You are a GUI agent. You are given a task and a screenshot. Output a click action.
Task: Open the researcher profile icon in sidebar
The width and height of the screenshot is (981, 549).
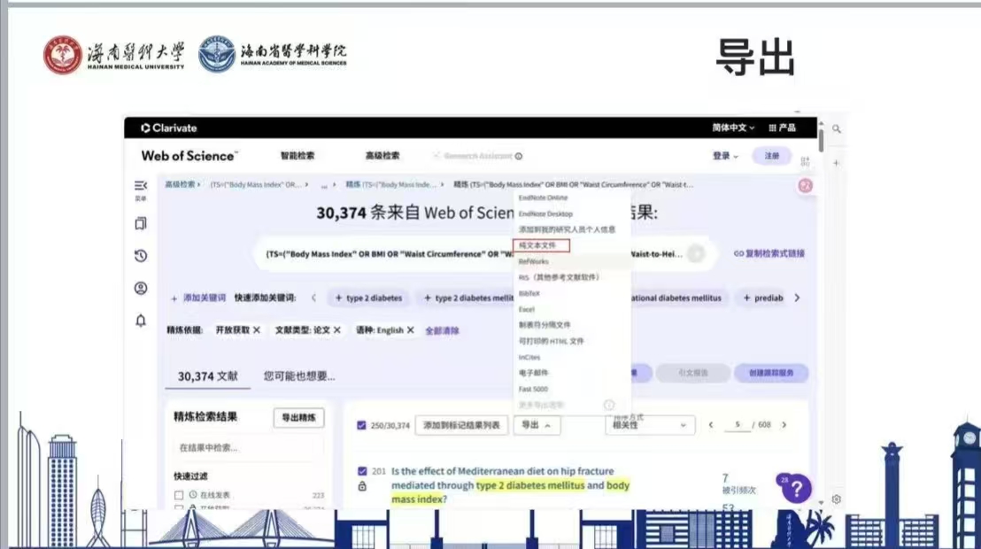[141, 289]
